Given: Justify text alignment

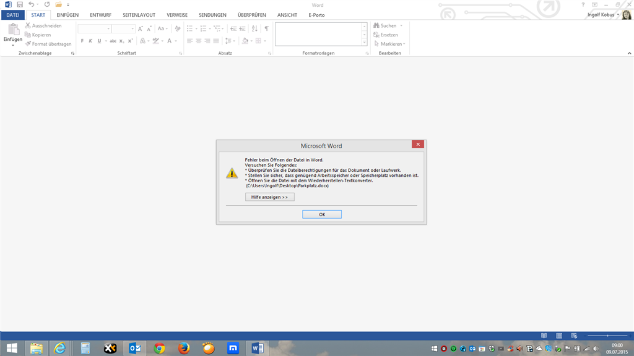Looking at the screenshot, I should click(216, 41).
